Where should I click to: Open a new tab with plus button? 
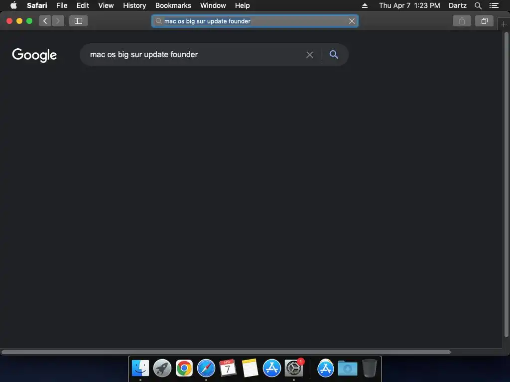[x=504, y=24]
